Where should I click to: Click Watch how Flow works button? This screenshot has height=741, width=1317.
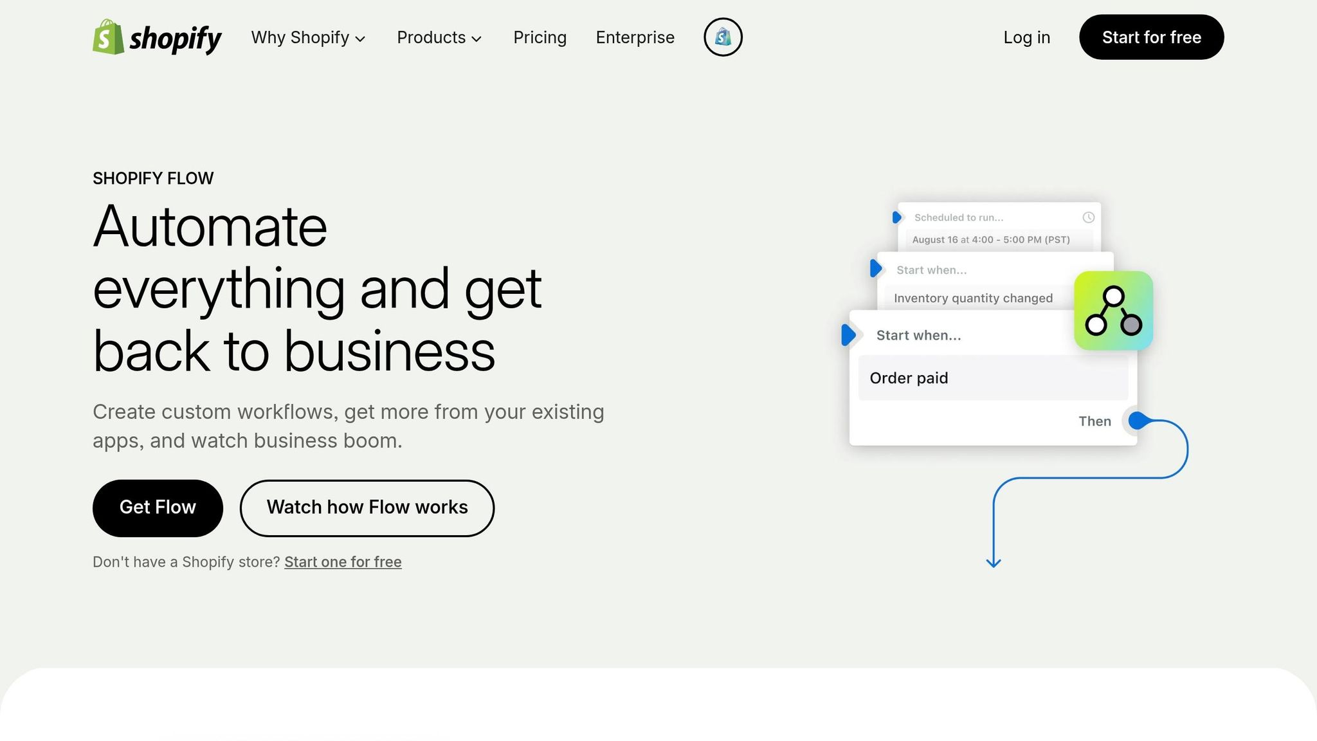(367, 508)
